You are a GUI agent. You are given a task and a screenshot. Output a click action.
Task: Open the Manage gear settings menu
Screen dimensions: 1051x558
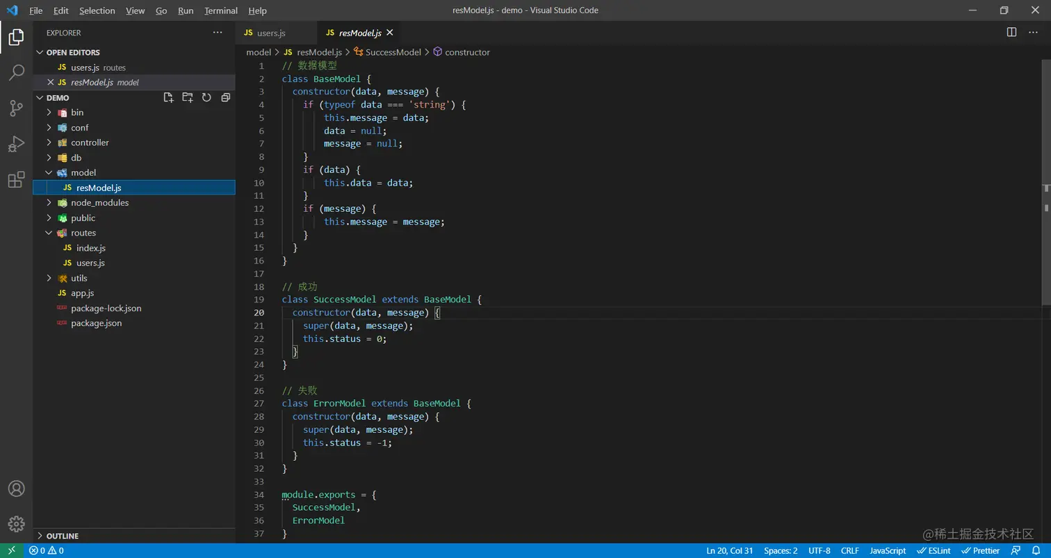click(x=16, y=524)
